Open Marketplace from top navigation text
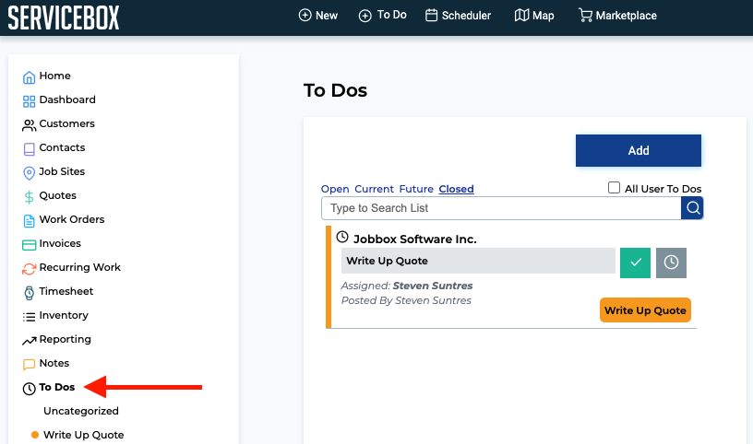Image resolution: width=753 pixels, height=444 pixels. [x=626, y=16]
